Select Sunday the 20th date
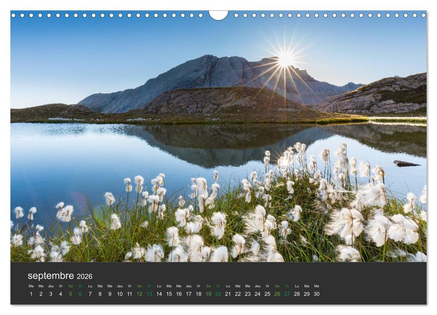The image size is (437, 315). click(x=218, y=294)
